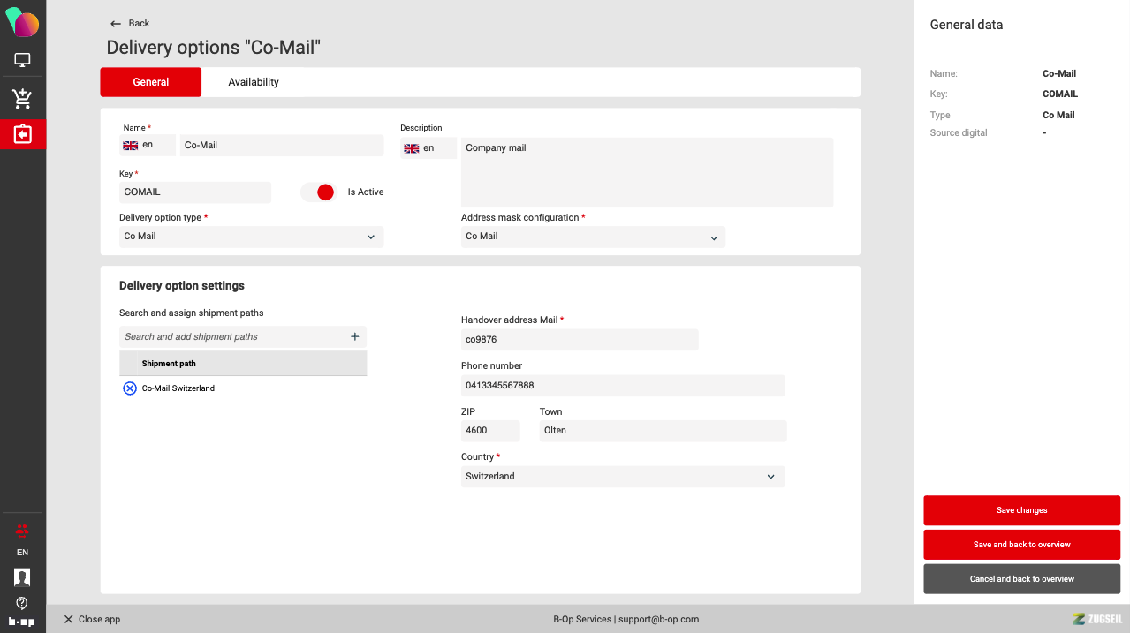Click the red switch-user people icon
This screenshot has height=633, width=1130.
22,531
